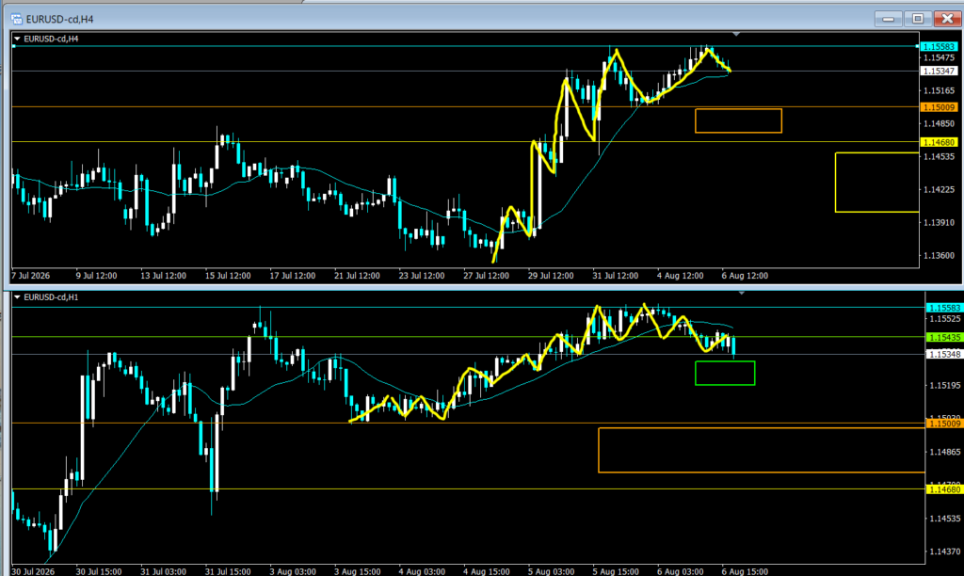Click the 4 Aug 15:00 time axis label
Image resolution: width=964 pixels, height=576 pixels.
pyautogui.click(x=487, y=571)
